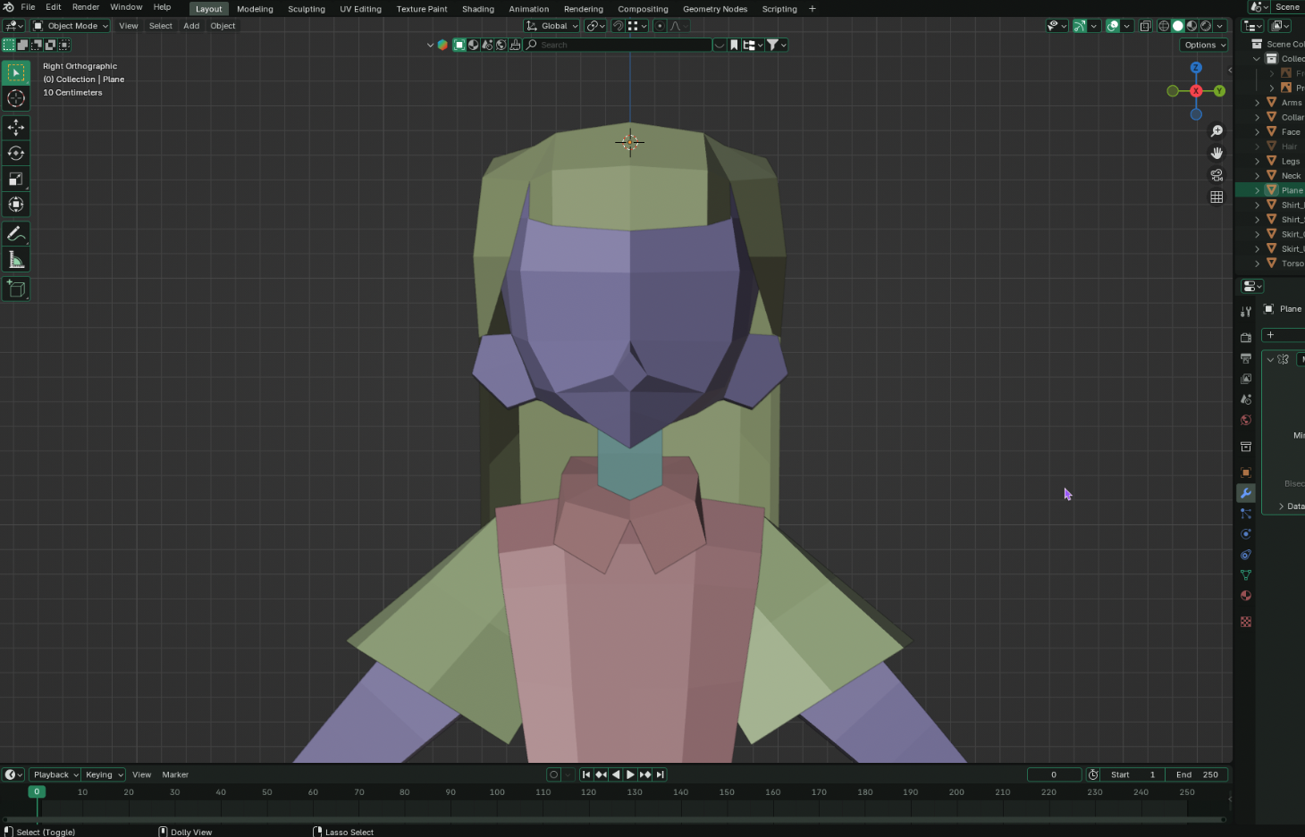Image resolution: width=1305 pixels, height=837 pixels.
Task: Toggle viewport gizmos on or off
Action: 1080,26
